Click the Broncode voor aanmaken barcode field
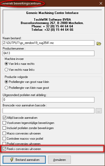 [48, 111]
